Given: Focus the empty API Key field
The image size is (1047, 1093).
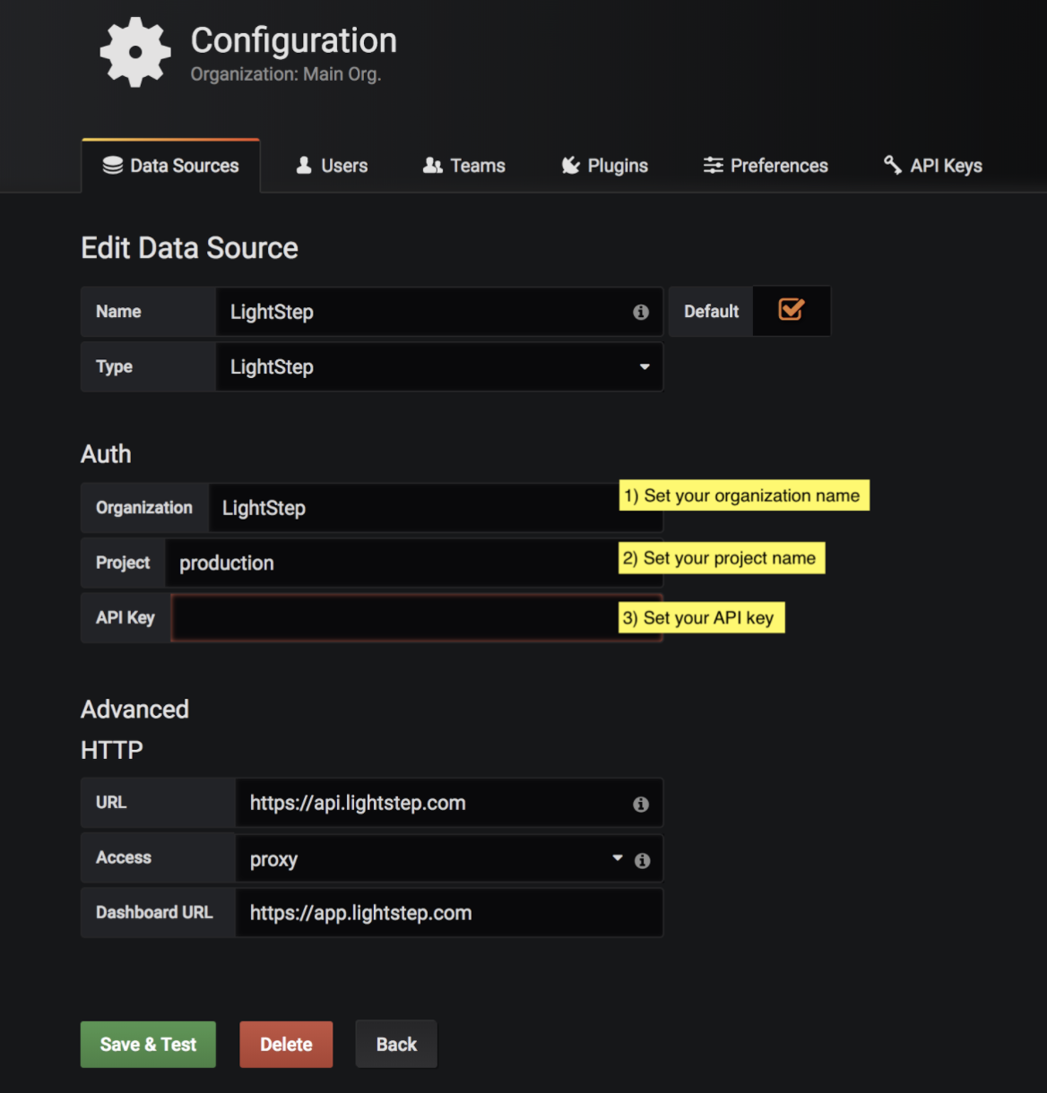Looking at the screenshot, I should (417, 617).
